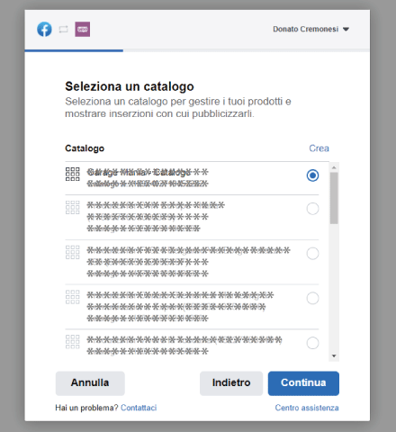396x432 pixels.
Task: Click the catalog list scroll up arrow
Action: coord(334,167)
